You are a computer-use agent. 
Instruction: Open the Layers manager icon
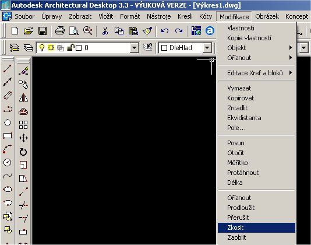point(15,48)
